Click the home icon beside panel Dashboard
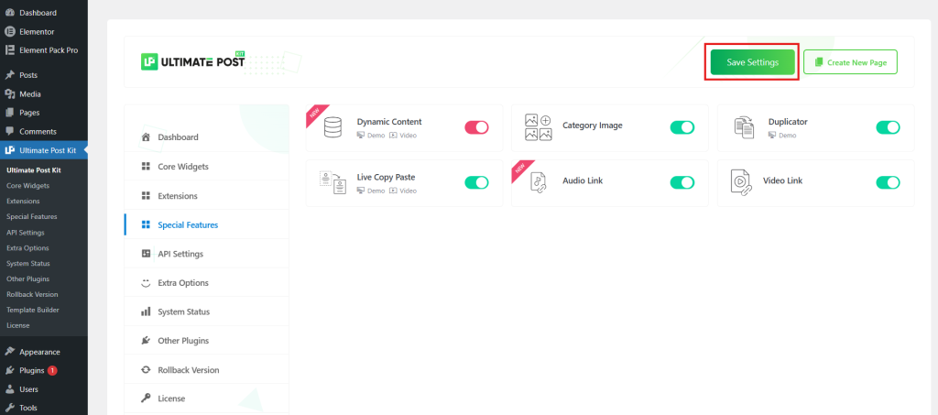The image size is (938, 415). (x=146, y=137)
